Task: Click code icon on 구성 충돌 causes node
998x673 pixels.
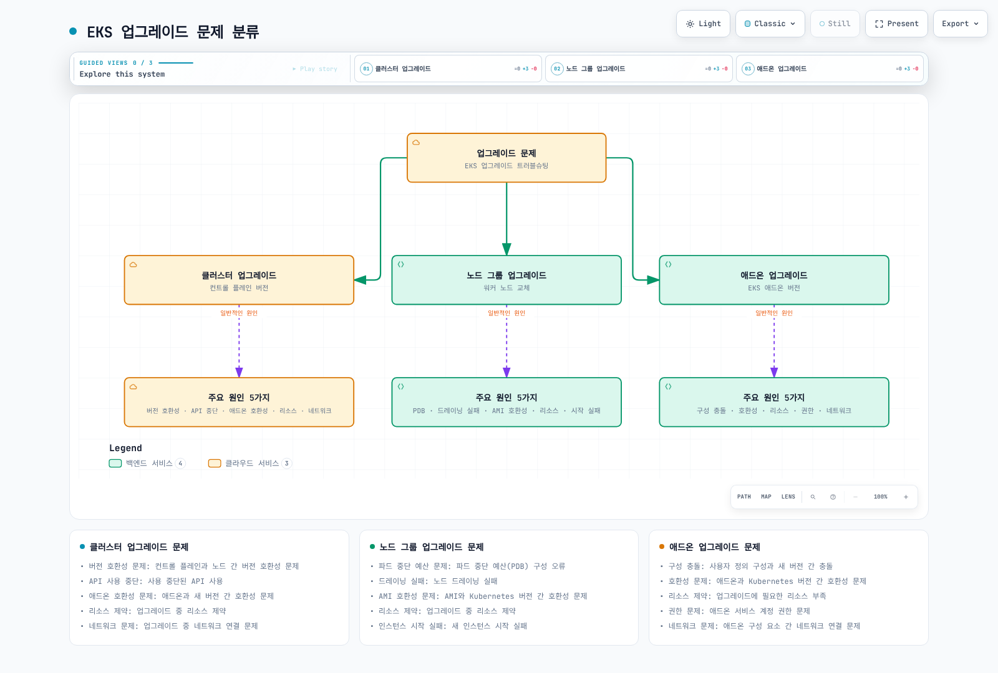Action: pos(669,387)
